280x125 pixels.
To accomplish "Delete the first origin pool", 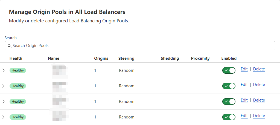I will pyautogui.click(x=259, y=69).
